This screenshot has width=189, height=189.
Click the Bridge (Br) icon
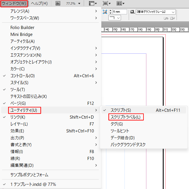[58, 3]
